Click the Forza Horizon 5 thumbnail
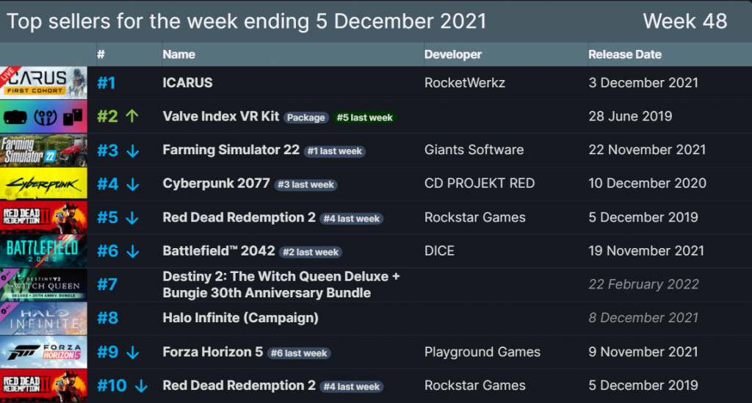Image resolution: width=752 pixels, height=403 pixels. click(x=43, y=352)
